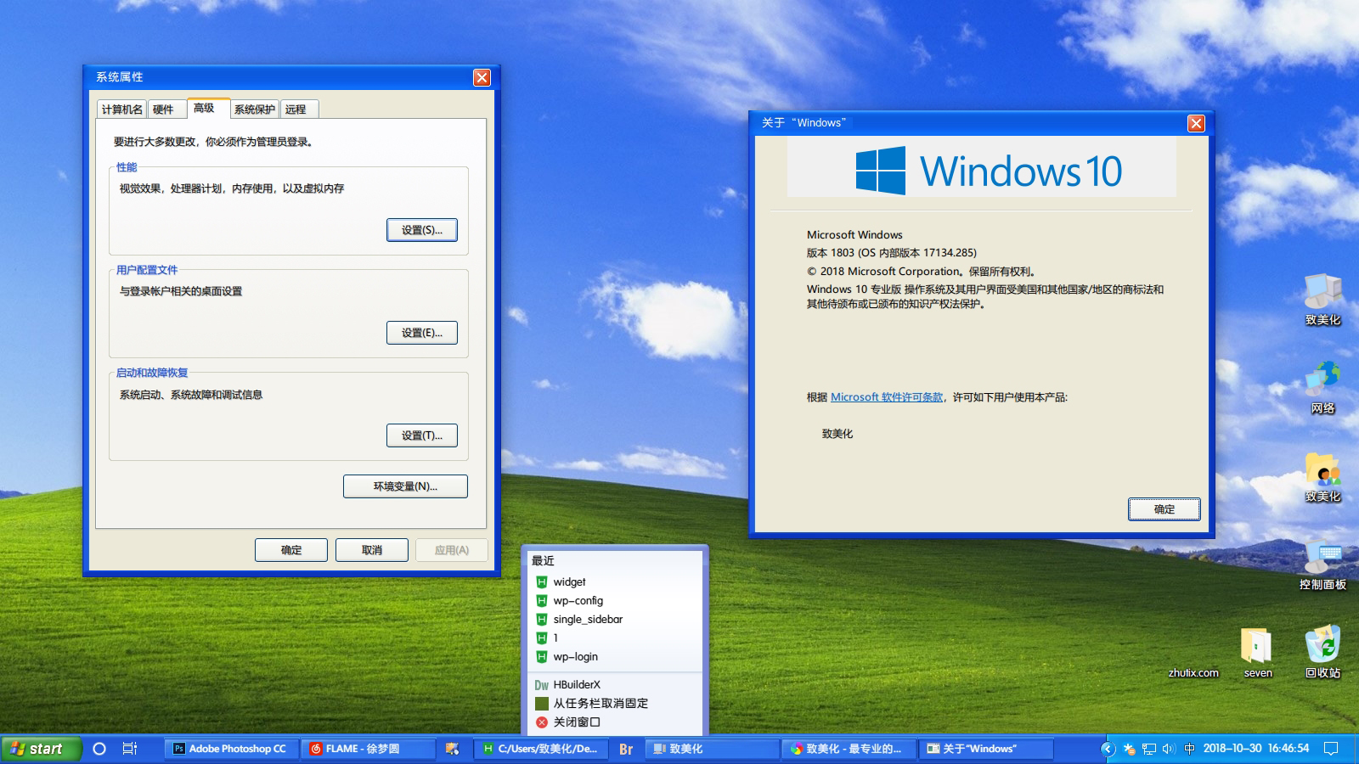Open the Microsoft 软件许可条款 link
1359x764 pixels.
pos(887,396)
